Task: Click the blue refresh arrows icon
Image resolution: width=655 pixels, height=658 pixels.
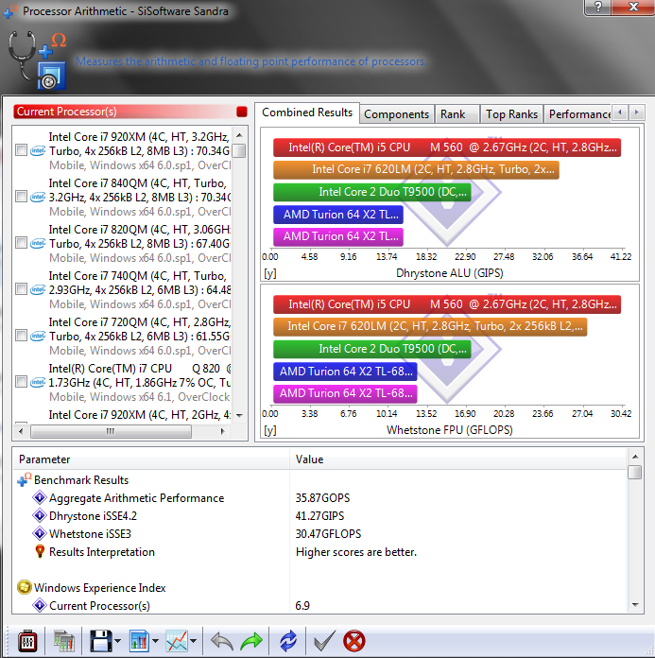Action: 288,641
